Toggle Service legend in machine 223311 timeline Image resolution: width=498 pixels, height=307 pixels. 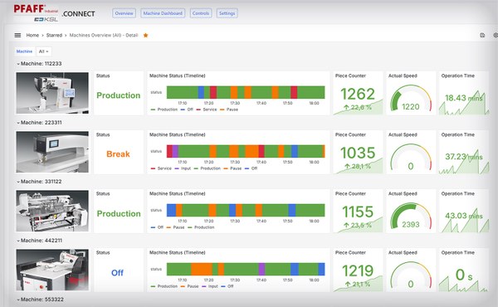click(161, 168)
